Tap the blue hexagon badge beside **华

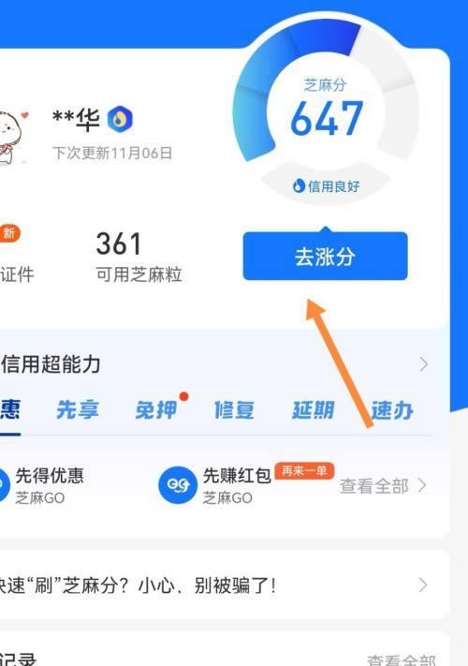[x=120, y=119]
